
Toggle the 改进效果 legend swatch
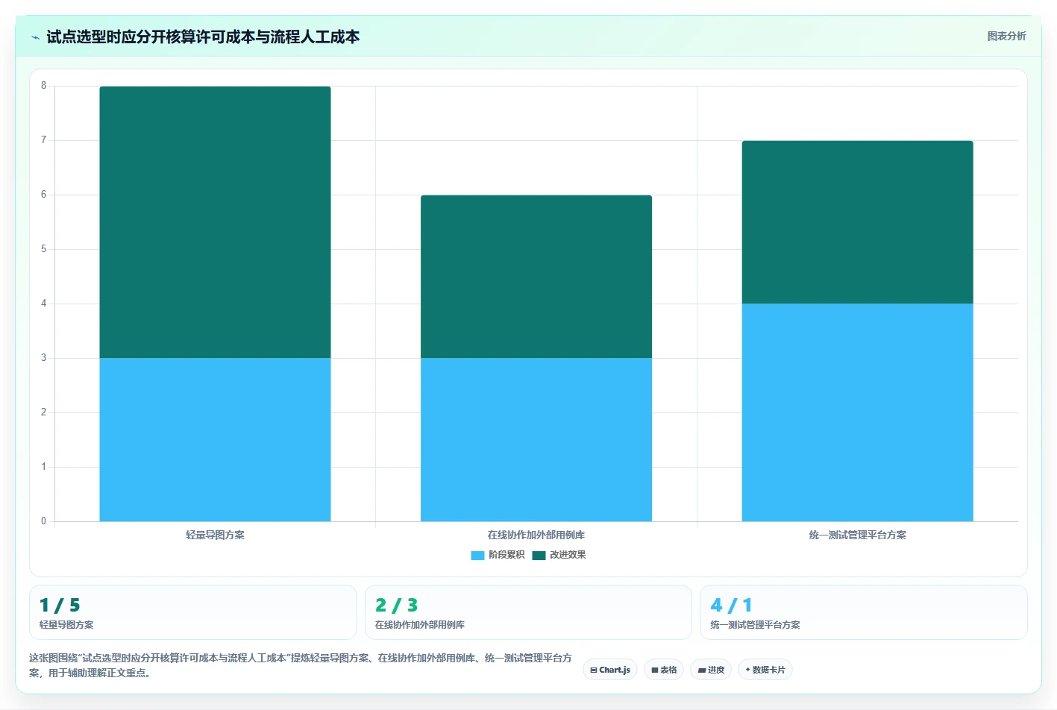[539, 555]
